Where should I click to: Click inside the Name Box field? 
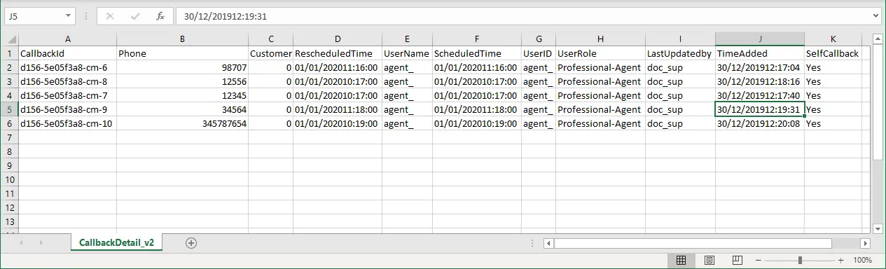[34, 15]
